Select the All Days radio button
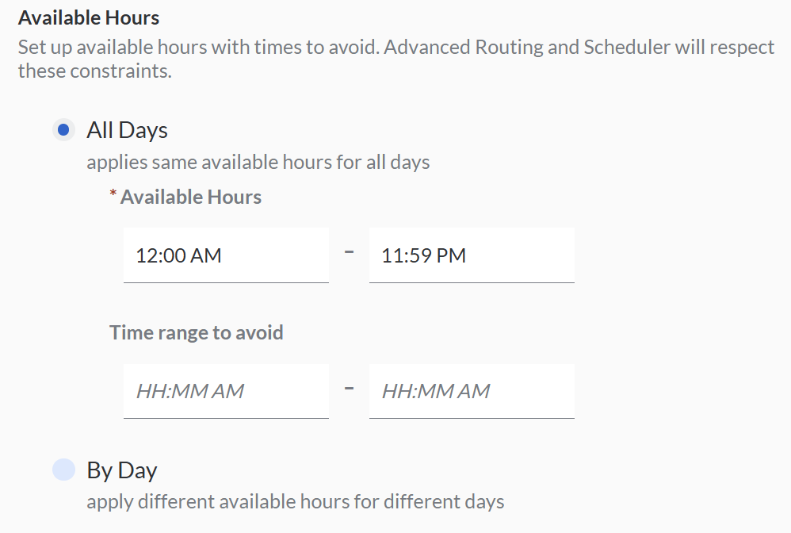Image resolution: width=791 pixels, height=533 pixels. [x=63, y=129]
